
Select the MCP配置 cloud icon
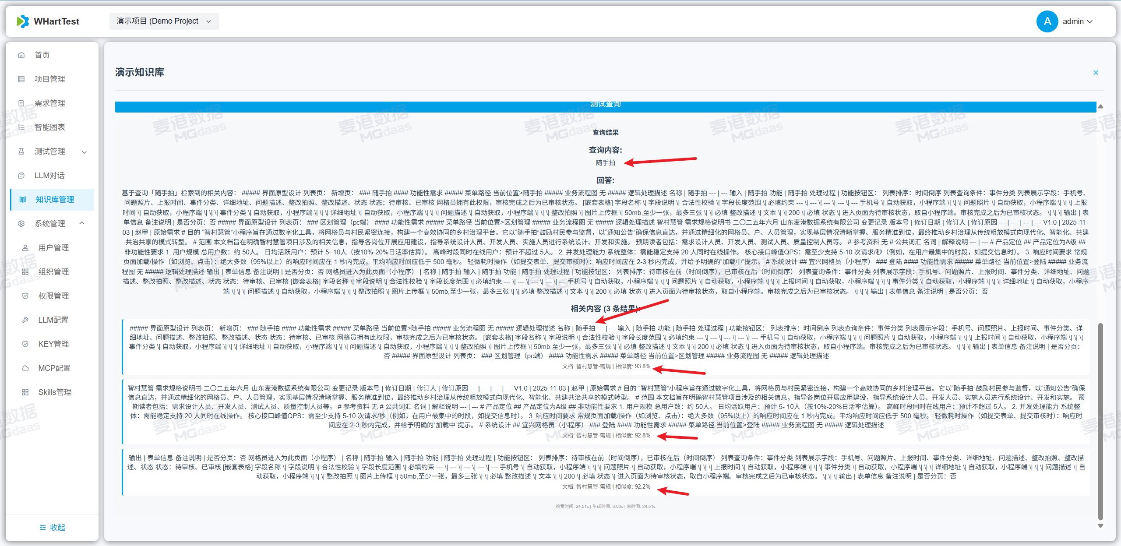[26, 368]
